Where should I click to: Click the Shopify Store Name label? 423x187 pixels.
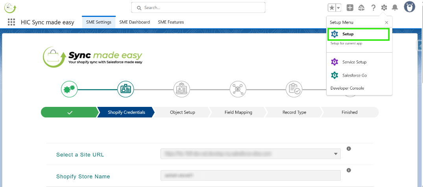(83, 176)
